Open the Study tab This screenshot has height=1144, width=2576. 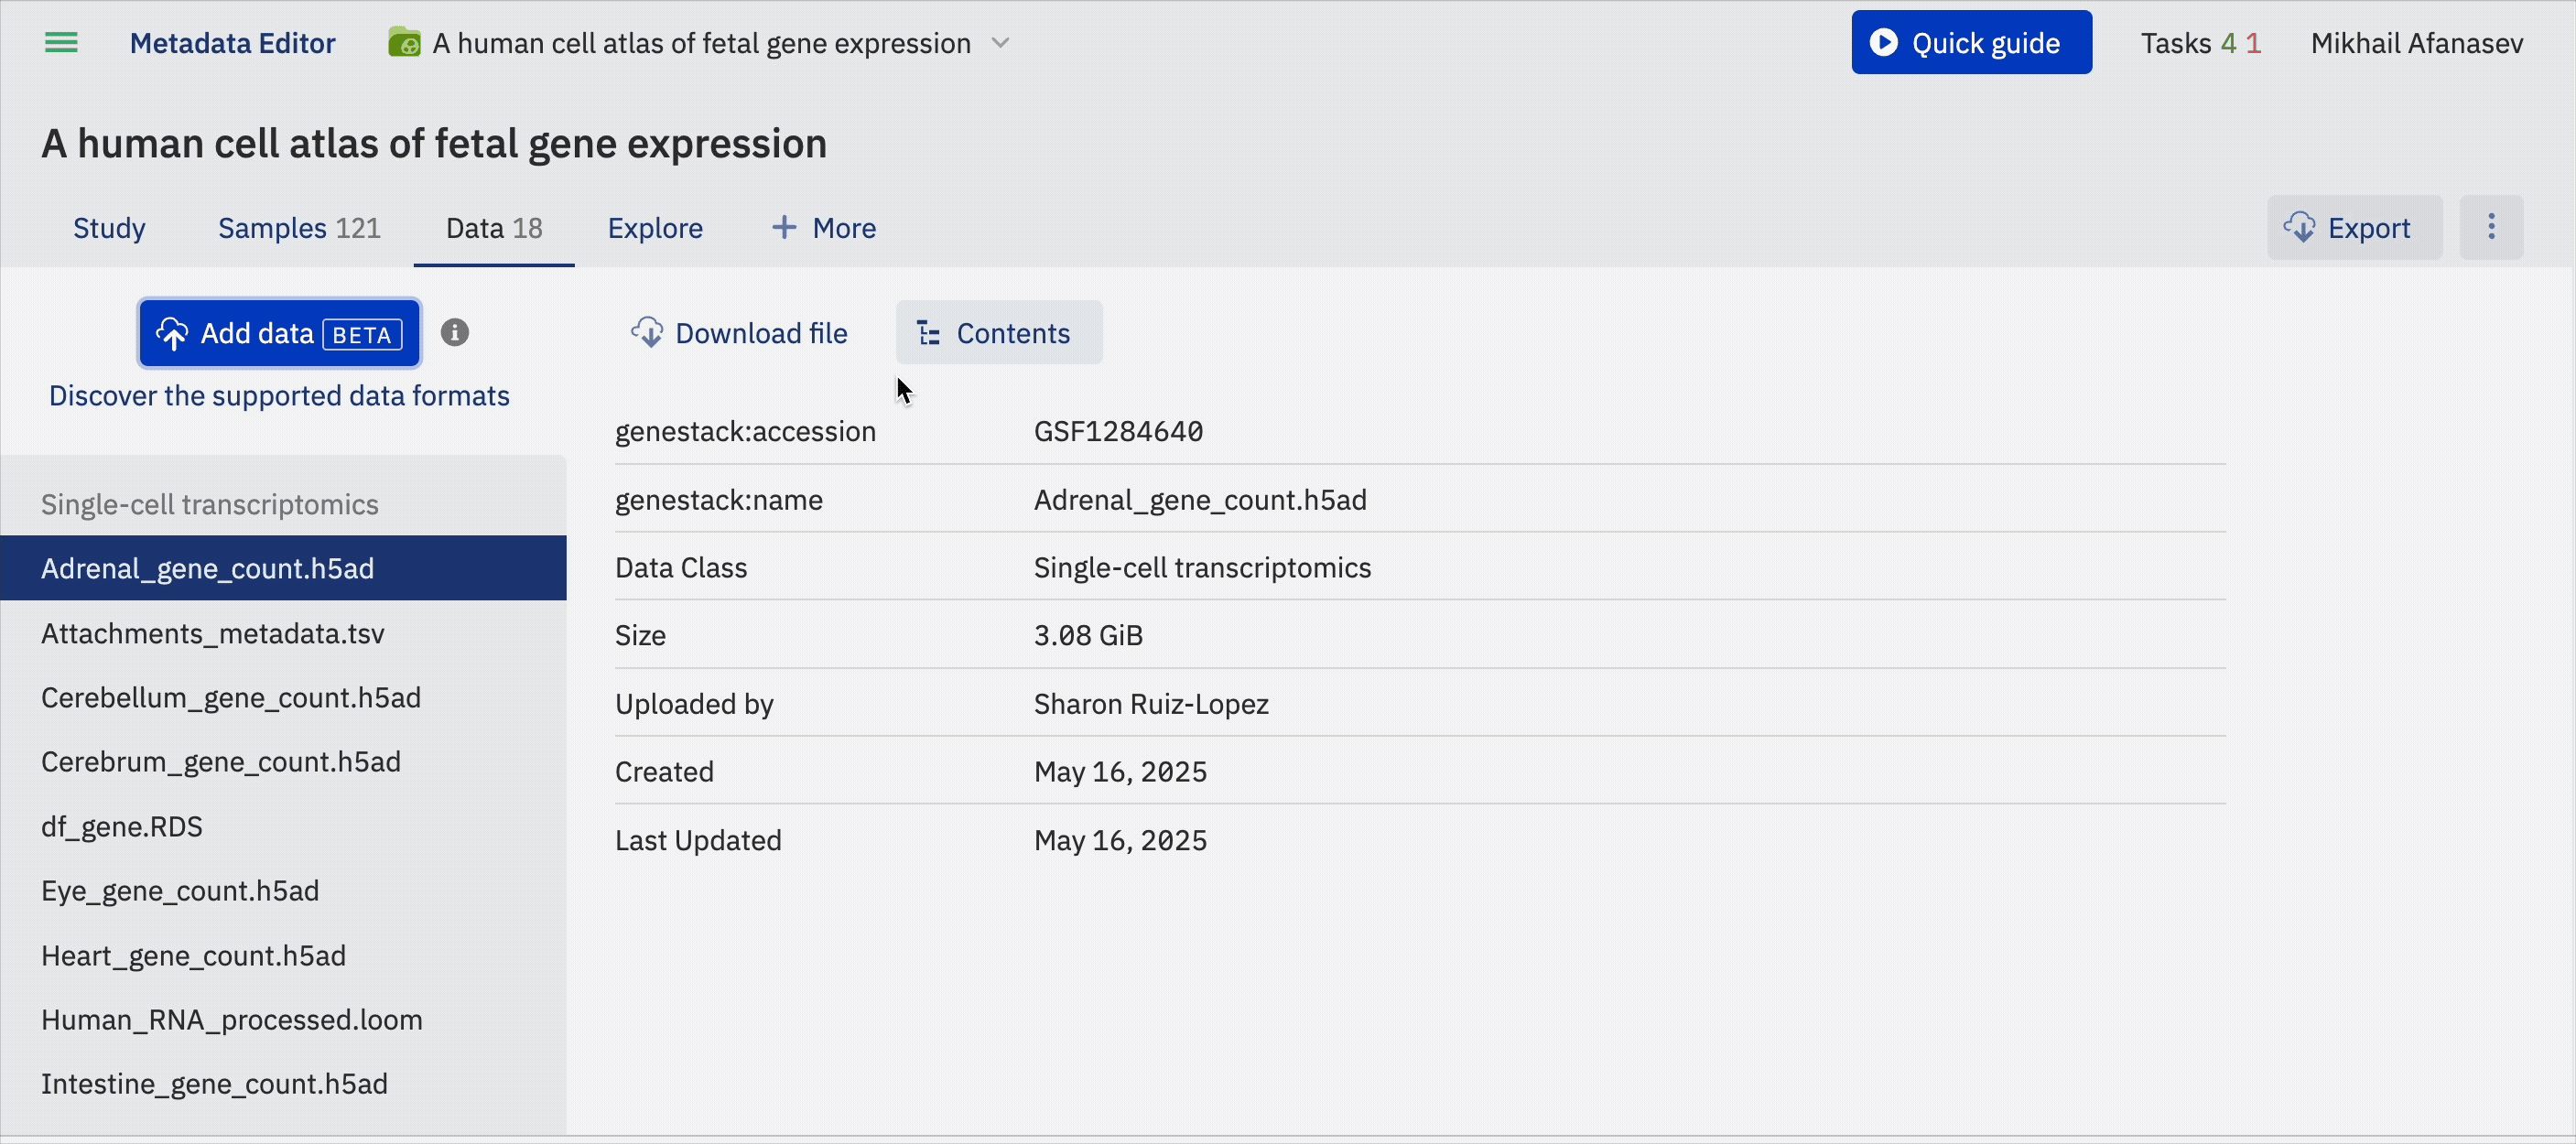tap(109, 228)
